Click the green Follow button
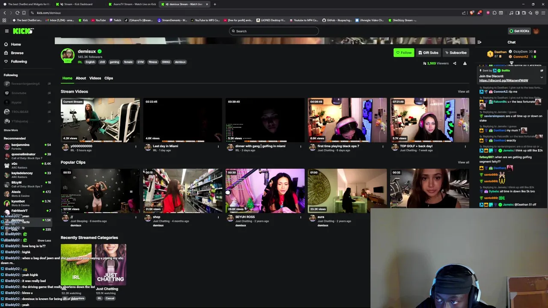Viewport: 548px width, 308px height. (404, 53)
